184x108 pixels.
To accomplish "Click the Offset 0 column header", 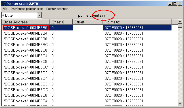I will (61, 22).
